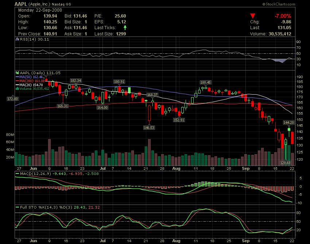This screenshot has height=244, width=310.
Task: Click the Bid price 131.46
Action: click(80, 16)
